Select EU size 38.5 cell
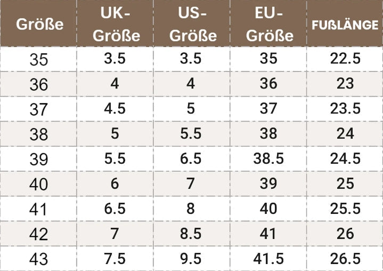383x271 pixels. 269,158
